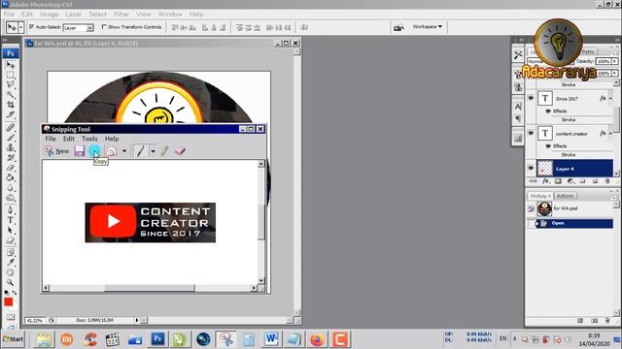Viewport: 622px width, 349px height.
Task: Open Tools menu in Snipping Tool
Action: (89, 139)
